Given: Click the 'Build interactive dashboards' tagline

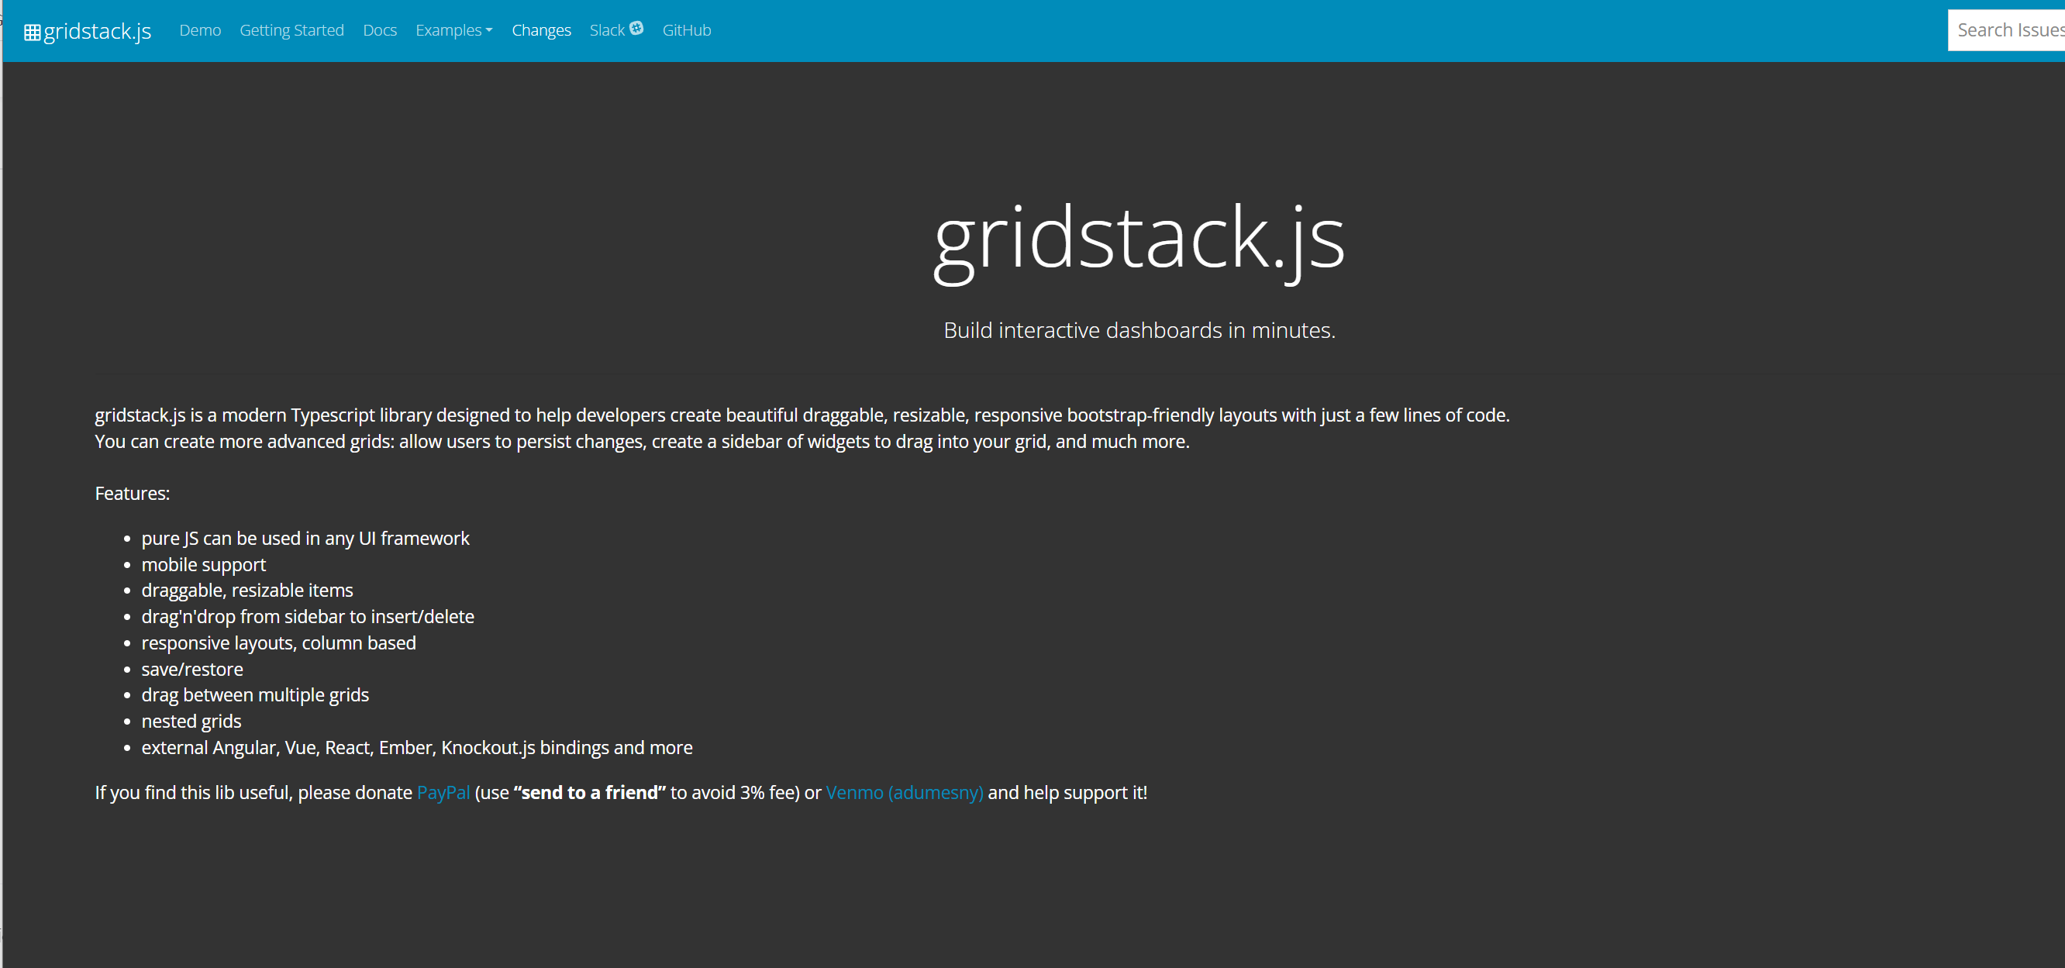Looking at the screenshot, I should 1139,330.
